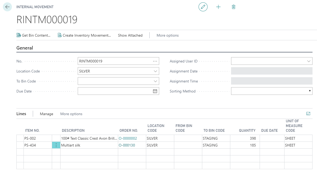Expand the Lines section to full view

[x=308, y=114]
